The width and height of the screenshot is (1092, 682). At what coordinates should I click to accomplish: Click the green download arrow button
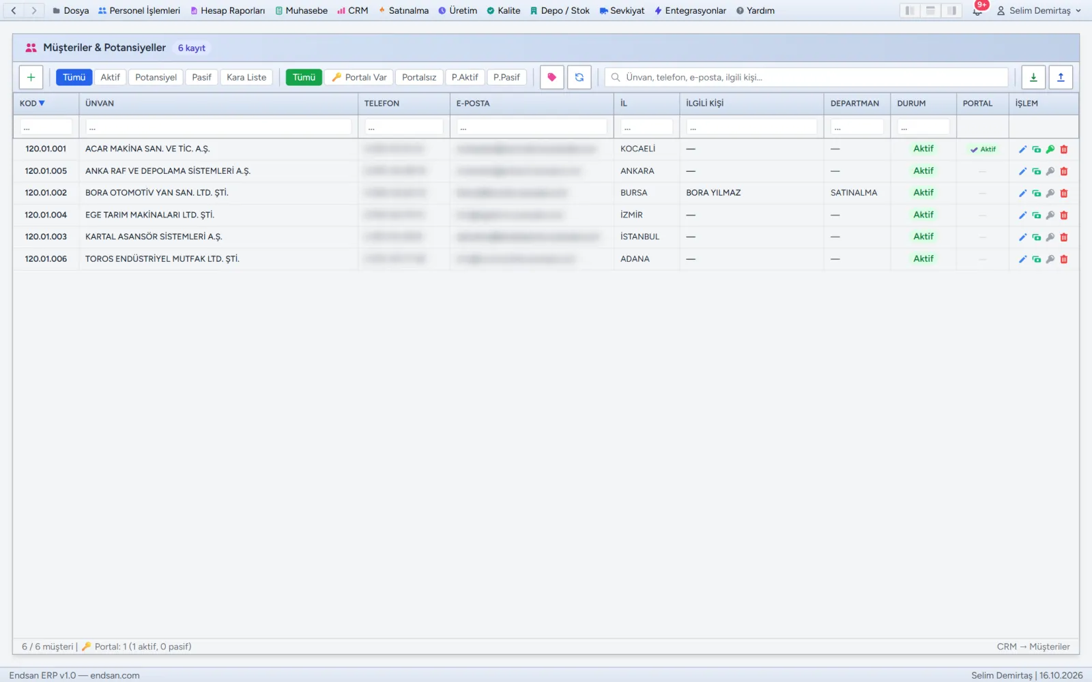(x=1033, y=77)
